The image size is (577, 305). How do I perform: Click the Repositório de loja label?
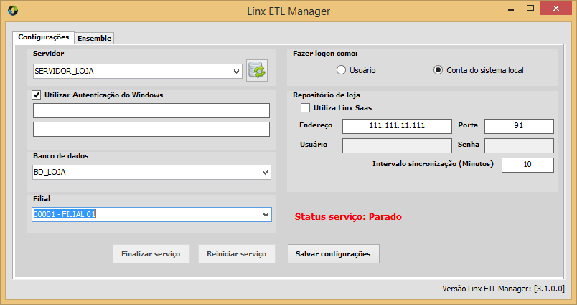[327, 95]
